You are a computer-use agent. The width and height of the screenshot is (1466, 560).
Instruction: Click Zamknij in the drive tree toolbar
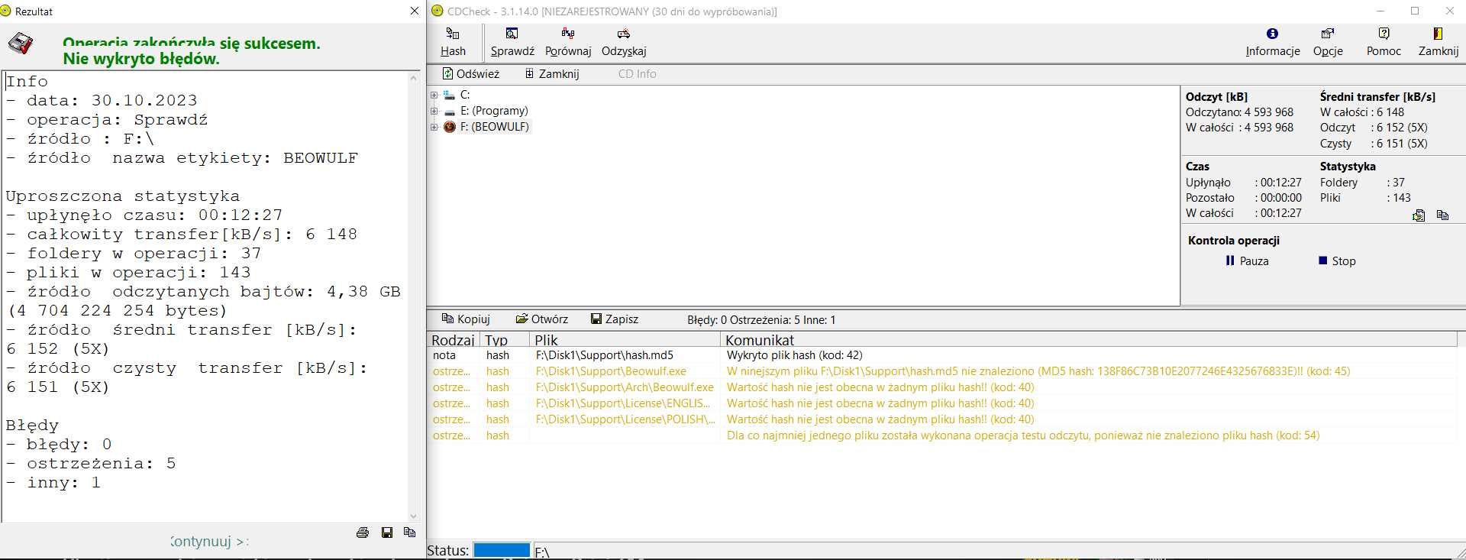(552, 74)
